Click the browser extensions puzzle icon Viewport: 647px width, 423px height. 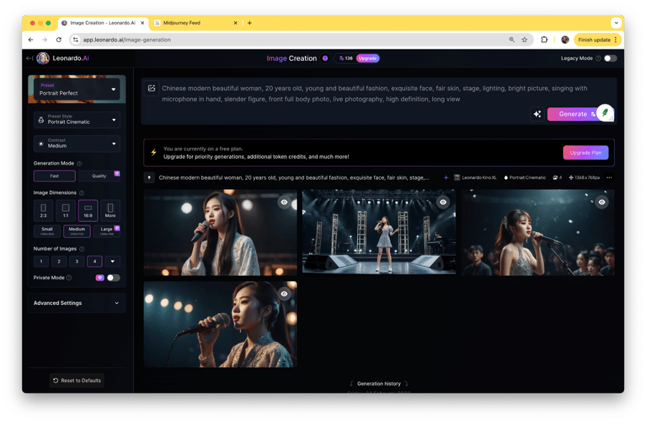click(x=544, y=40)
